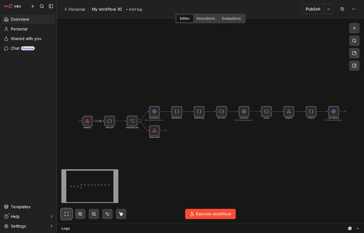The height and width of the screenshot is (233, 364).
Task: Switch to the Editor tab
Action: pyautogui.click(x=185, y=18)
